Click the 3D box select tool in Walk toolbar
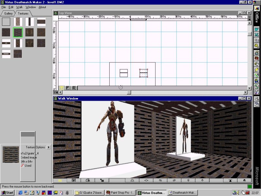 (x=88, y=180)
